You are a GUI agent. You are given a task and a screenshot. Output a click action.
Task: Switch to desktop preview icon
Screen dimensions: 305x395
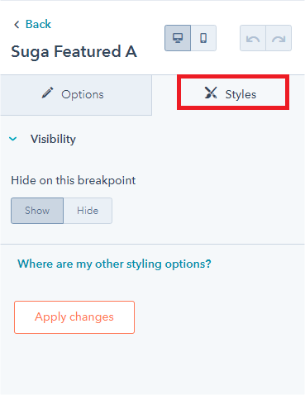point(178,38)
